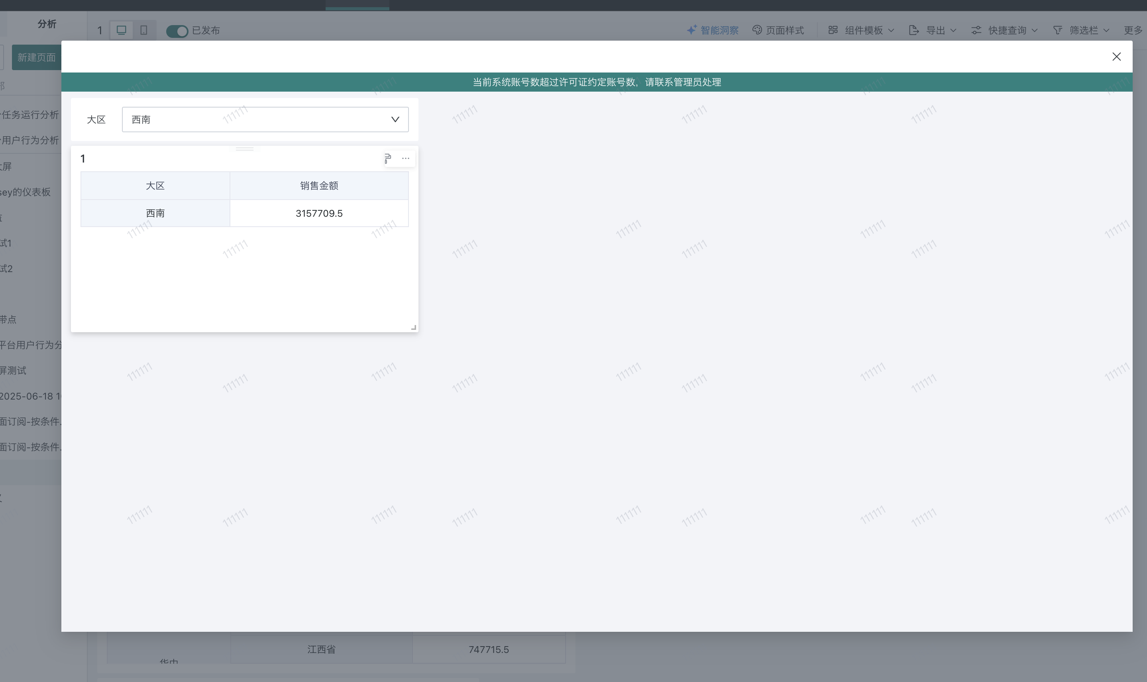The height and width of the screenshot is (682, 1147).
Task: Select the 任务运行分析 sidebar page
Action: pyautogui.click(x=30, y=114)
